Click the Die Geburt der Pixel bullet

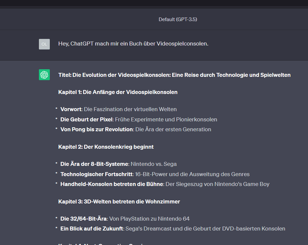[139, 119]
